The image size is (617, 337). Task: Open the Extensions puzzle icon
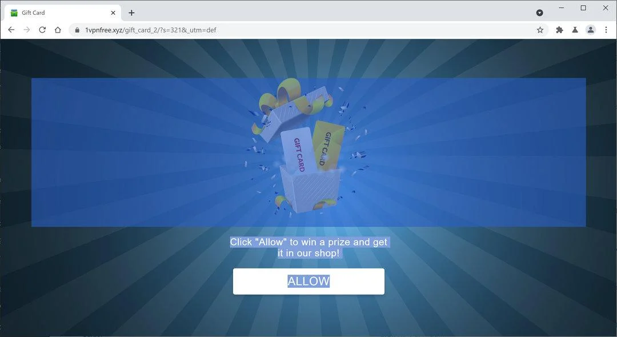click(x=559, y=30)
